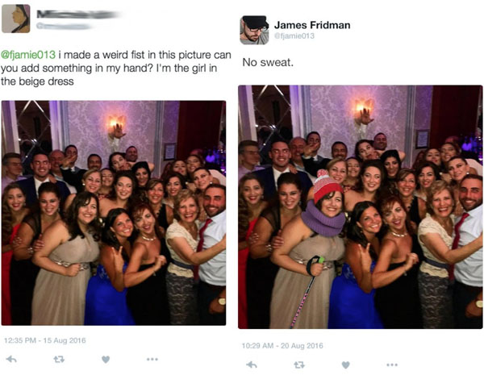484x375 pixels.
Task: Click the 12:35 PM - 15 Aug 2016 timestamp
Action: (x=44, y=340)
